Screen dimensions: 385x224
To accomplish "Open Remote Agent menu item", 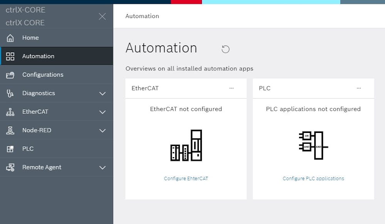I will 57,167.
